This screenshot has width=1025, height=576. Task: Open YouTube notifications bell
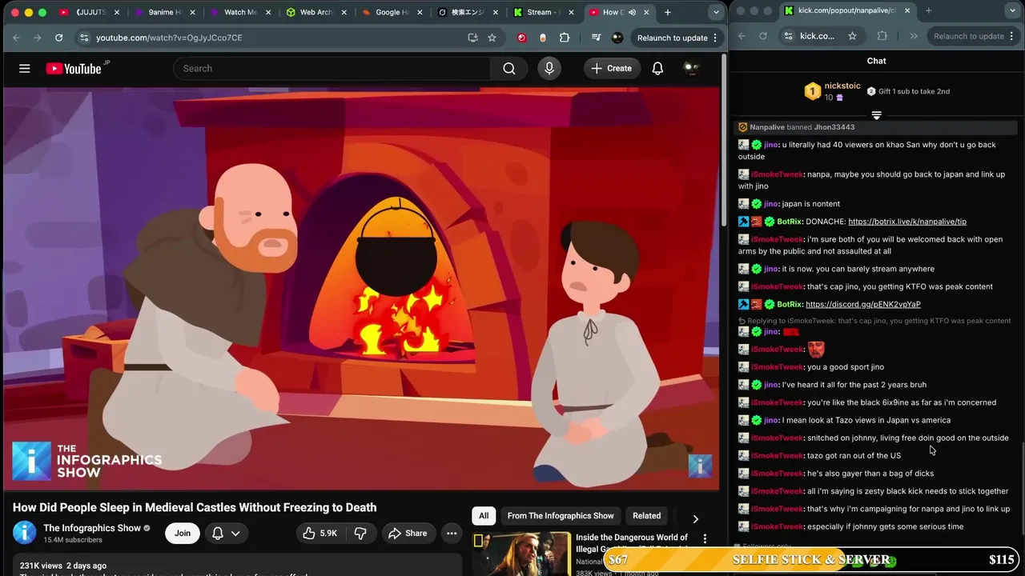point(657,69)
